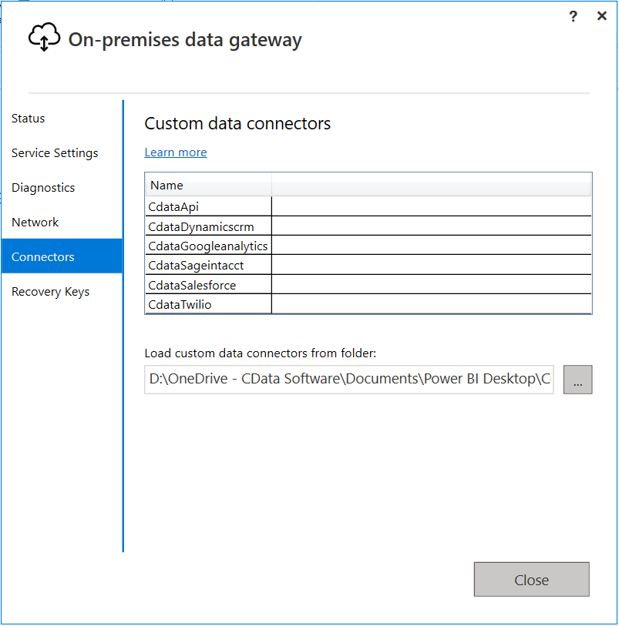Viewport: 619px width, 626px height.
Task: Open the Service Settings section
Action: [54, 152]
